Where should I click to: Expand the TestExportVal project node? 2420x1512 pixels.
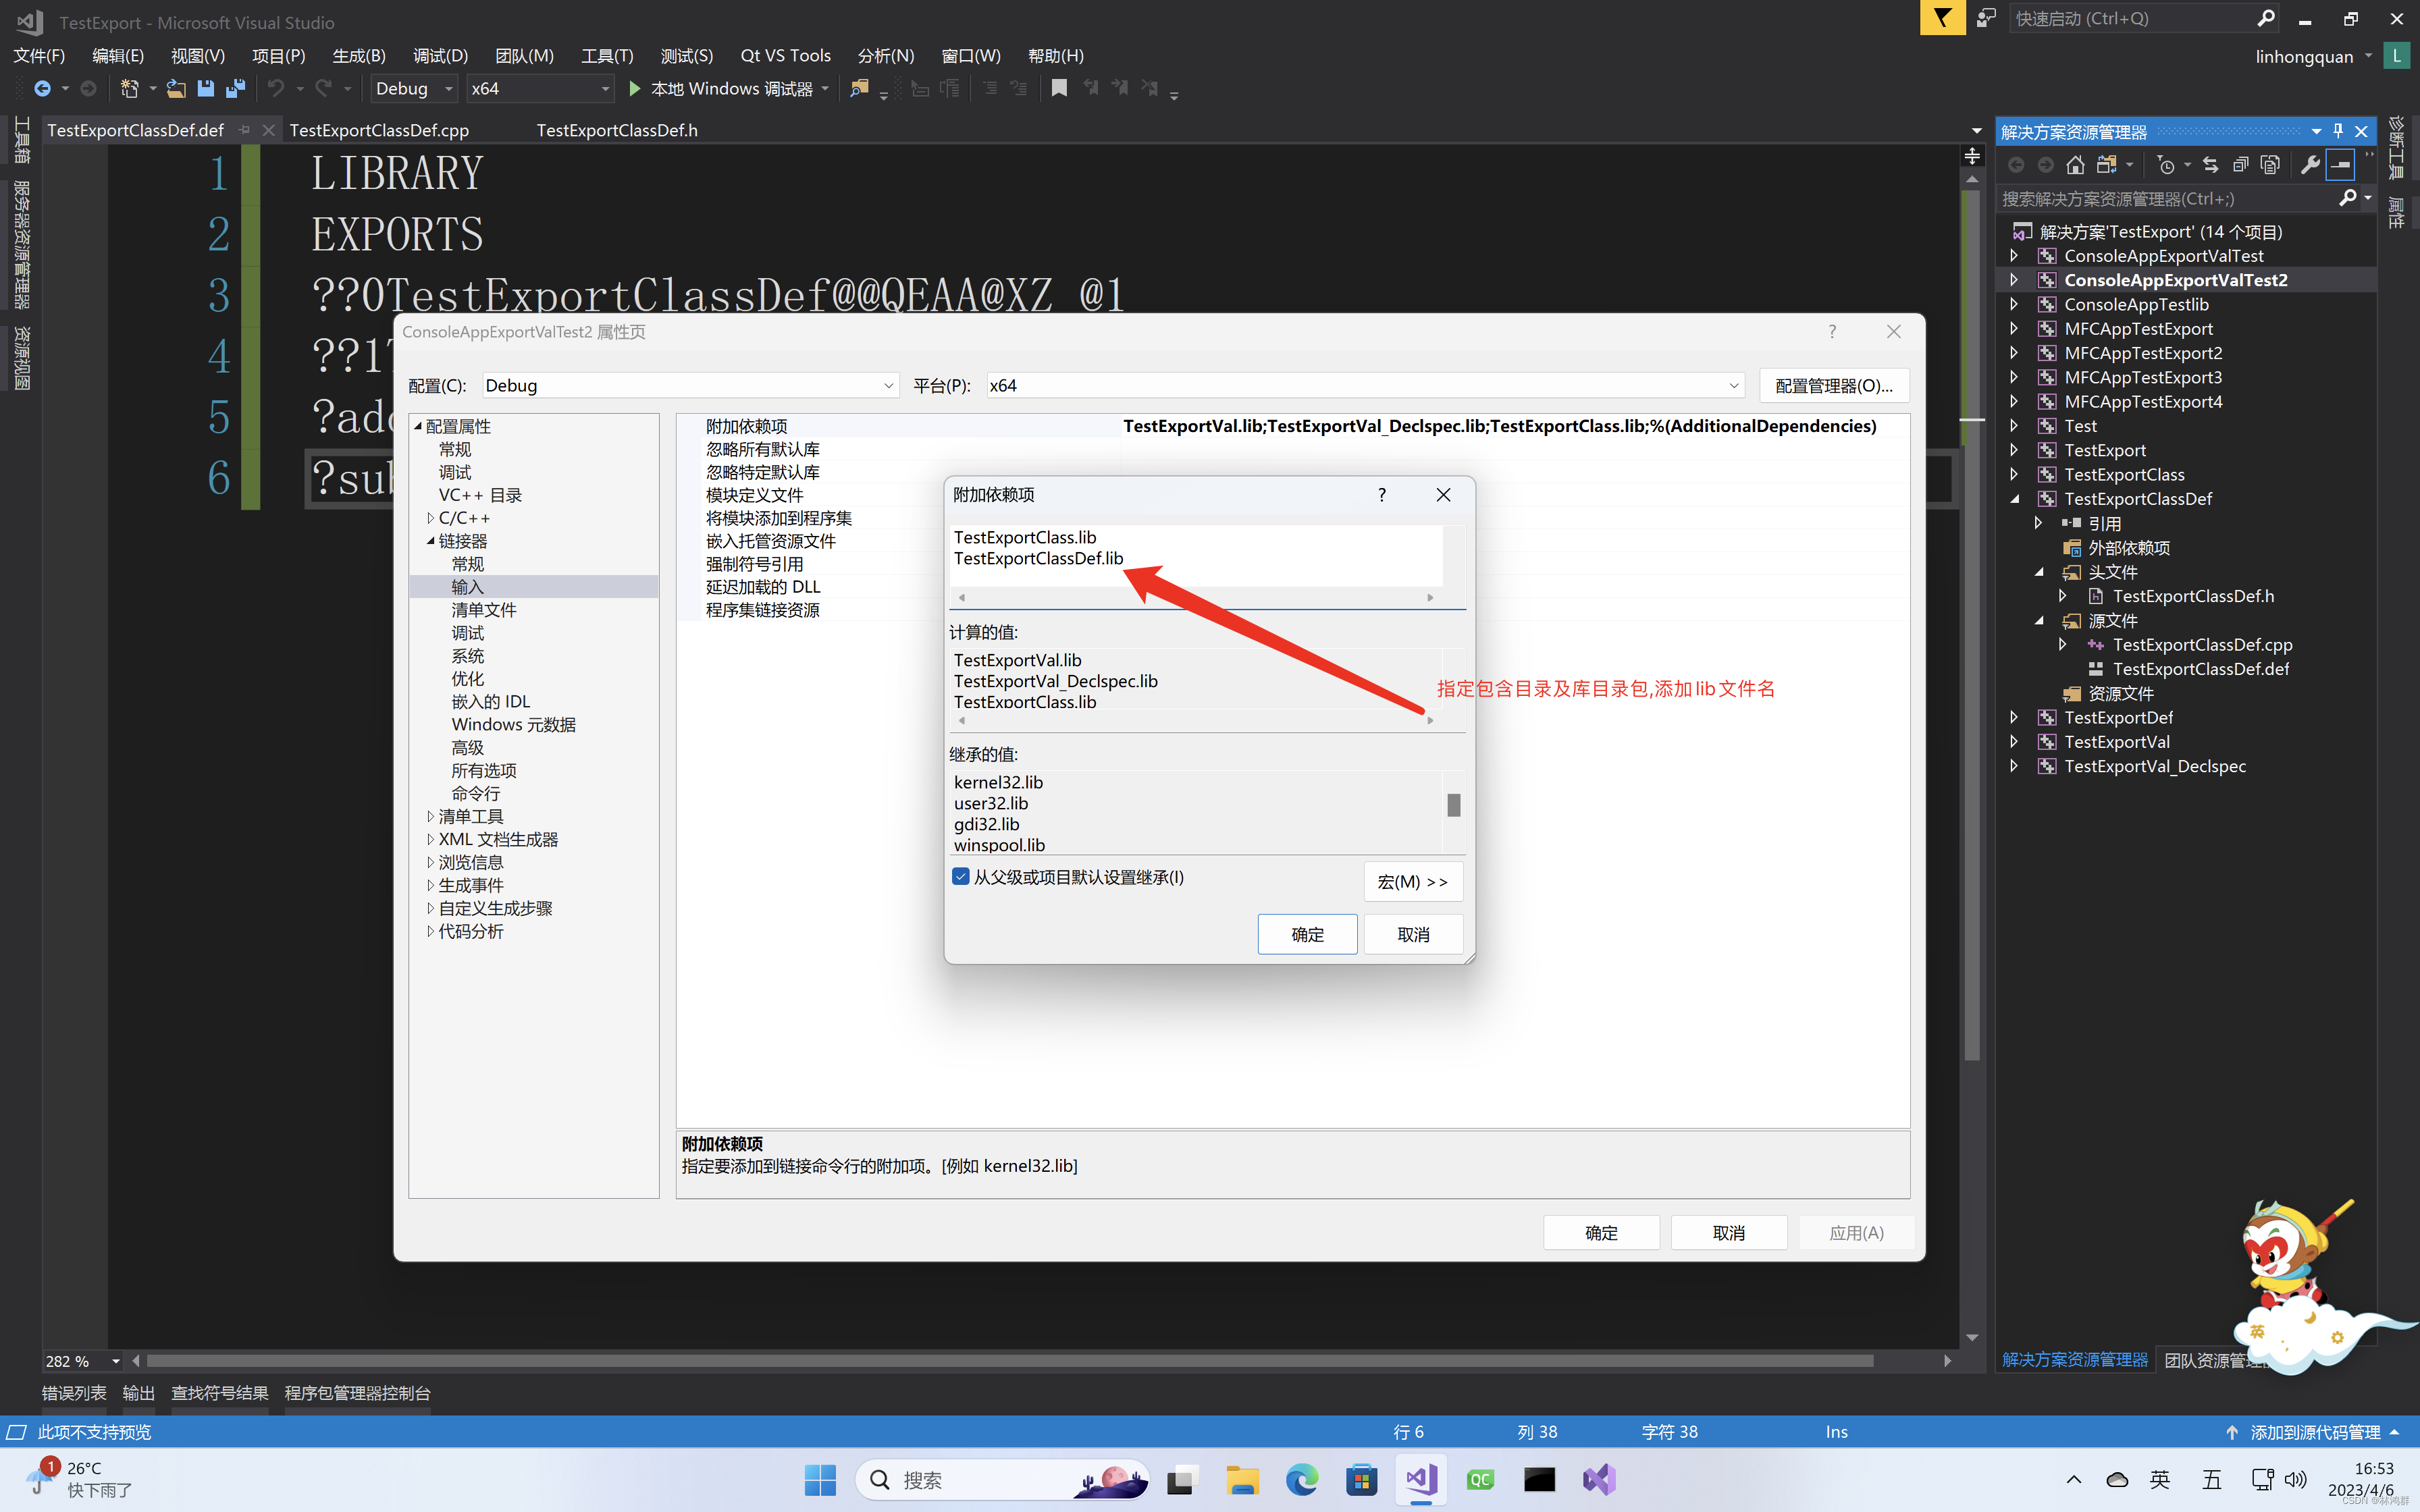click(2014, 742)
